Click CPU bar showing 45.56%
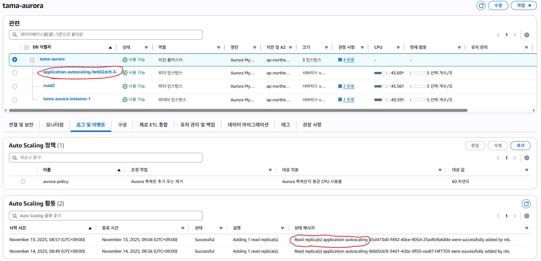The image size is (541, 261). 382,86
